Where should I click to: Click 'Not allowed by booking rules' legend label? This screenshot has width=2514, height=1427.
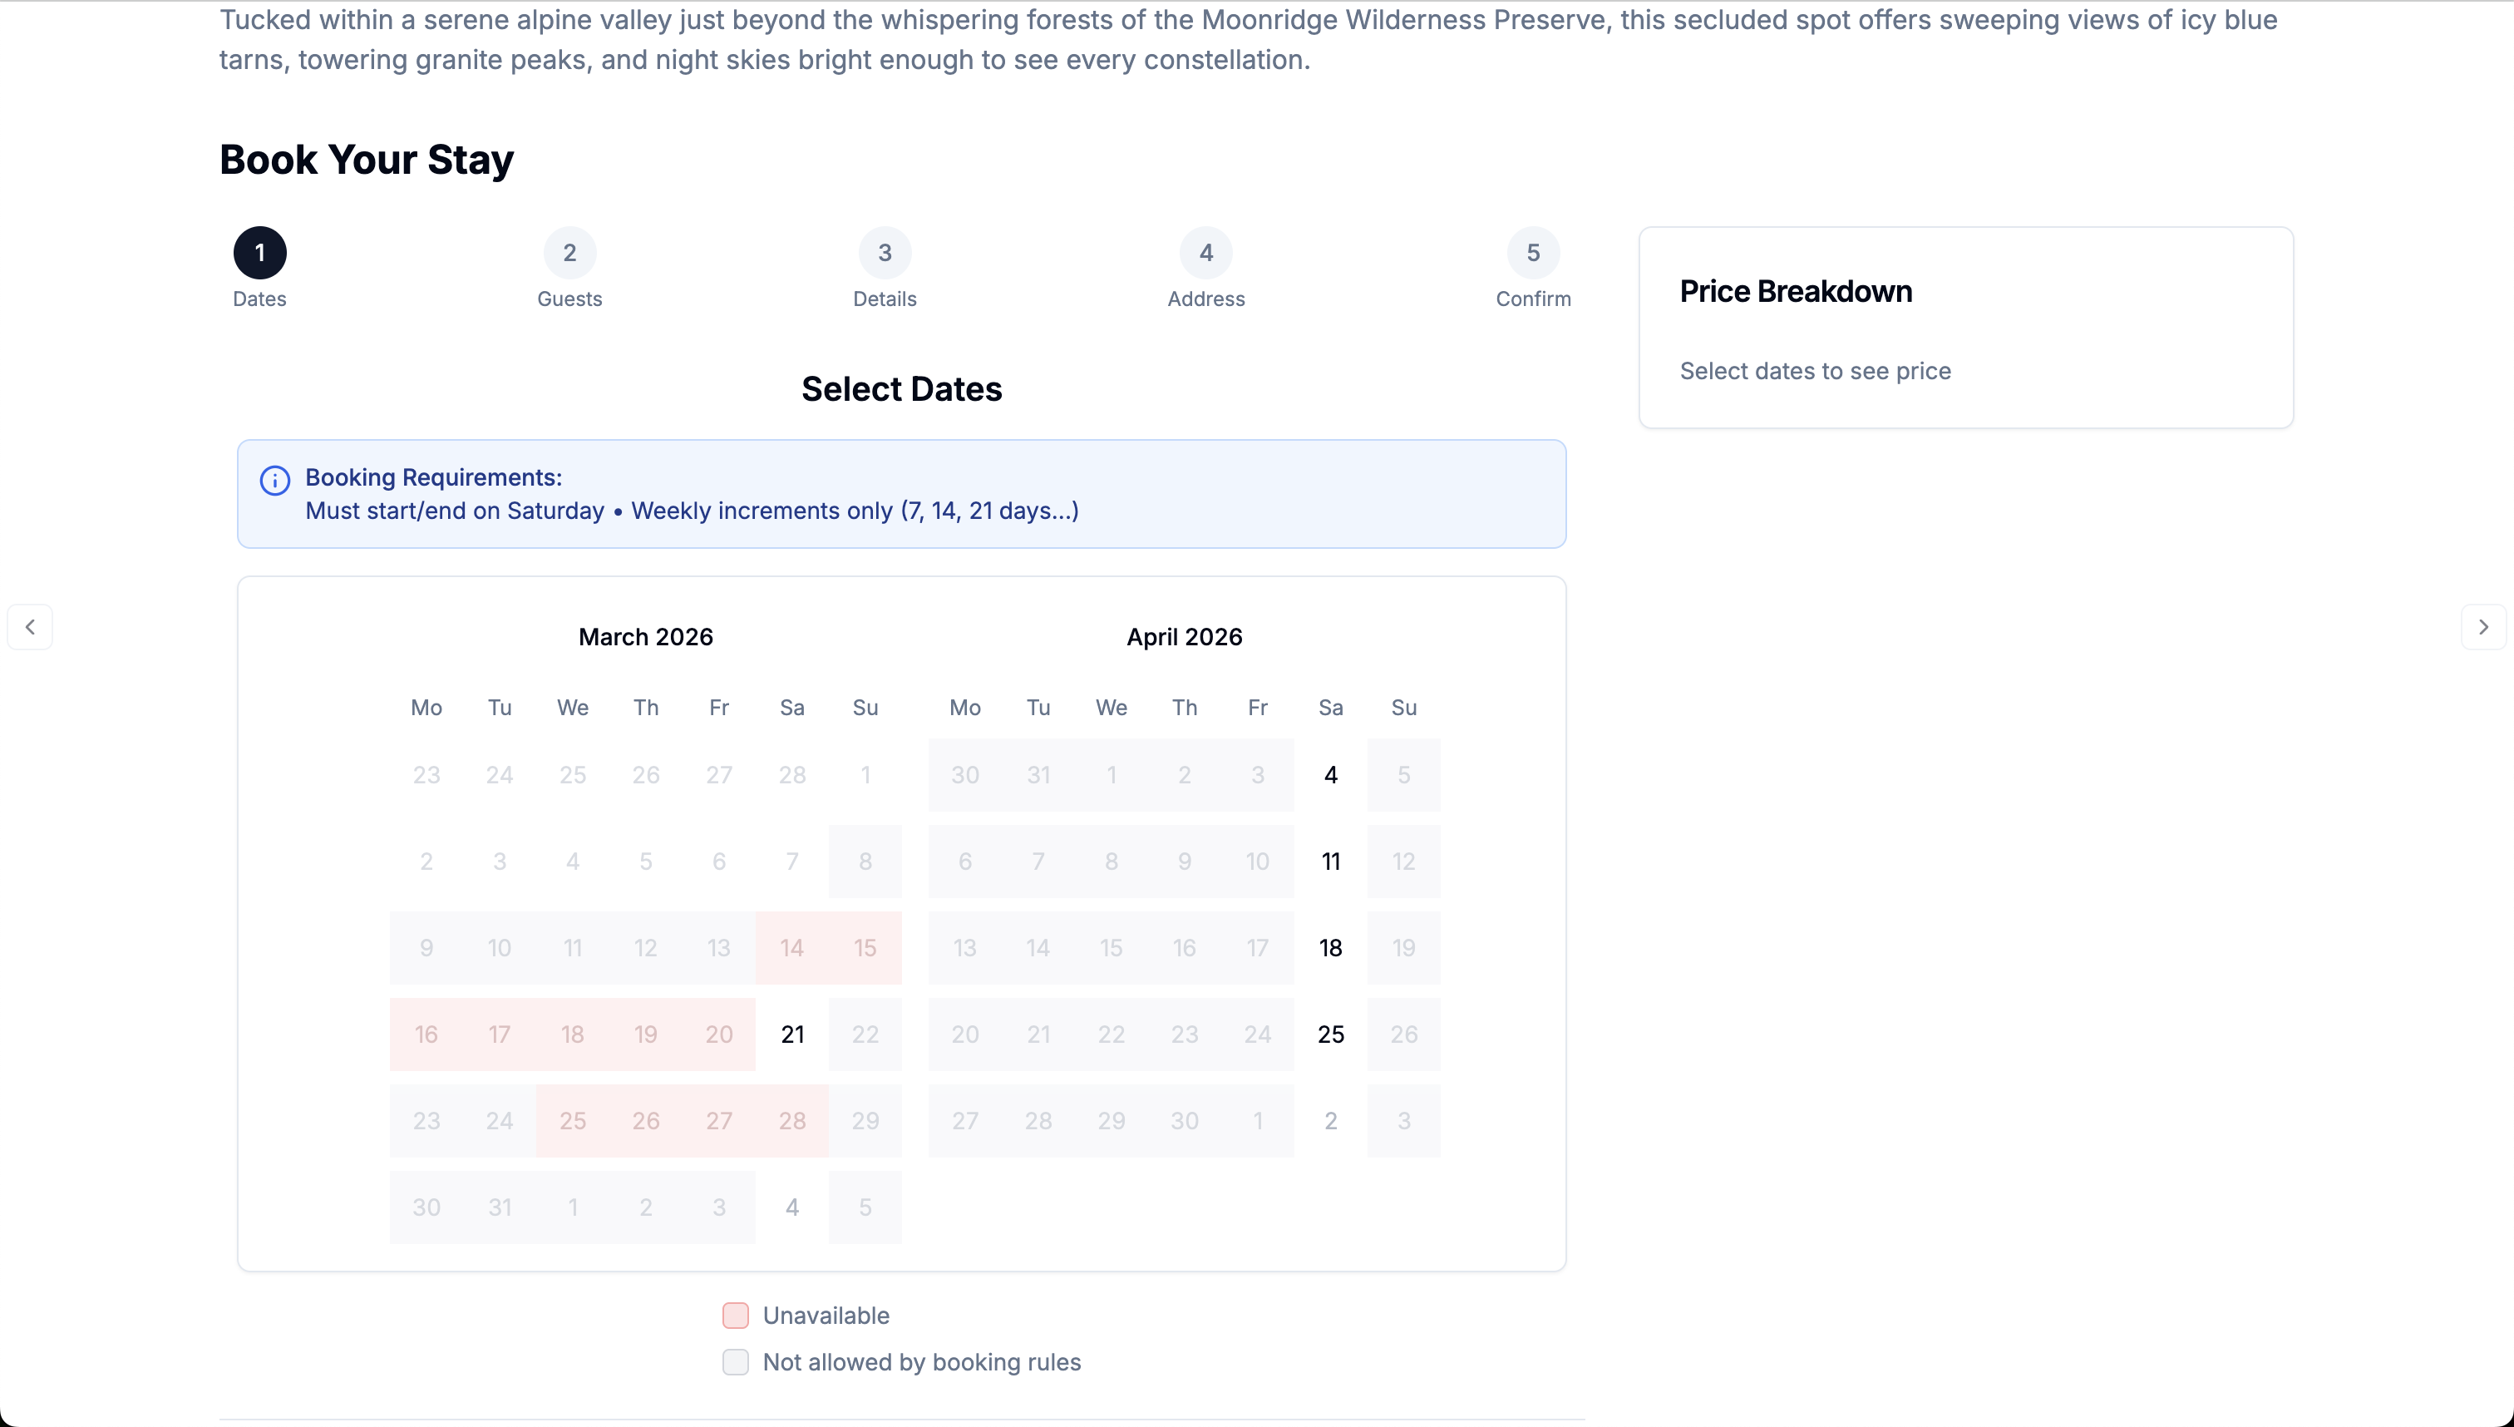pos(922,1362)
